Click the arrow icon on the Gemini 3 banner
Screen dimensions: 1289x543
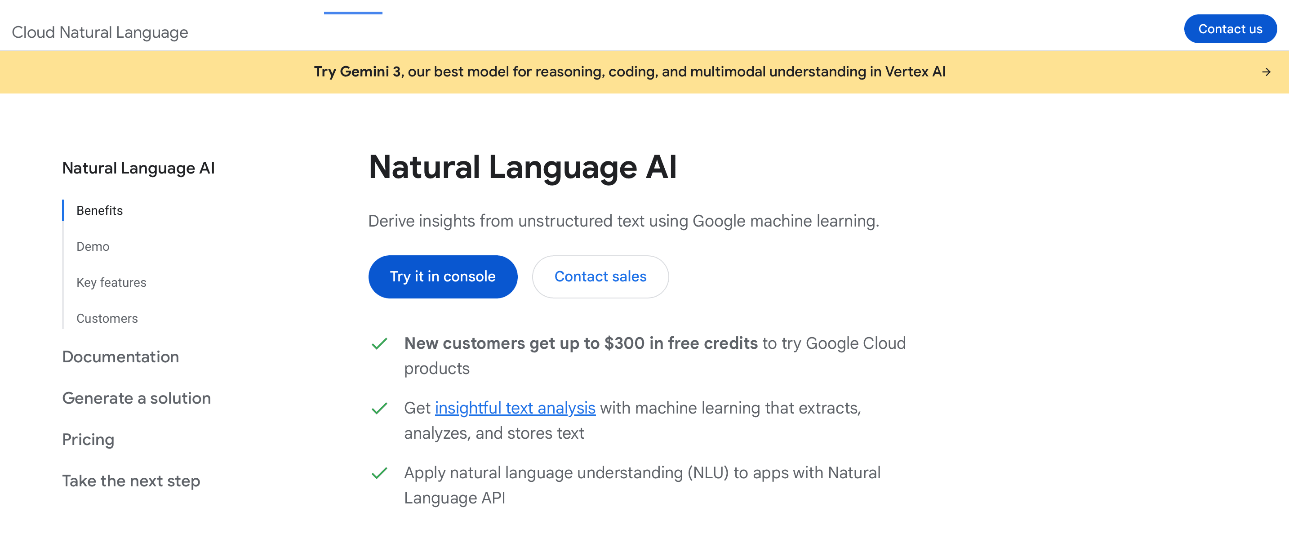[x=1265, y=71]
